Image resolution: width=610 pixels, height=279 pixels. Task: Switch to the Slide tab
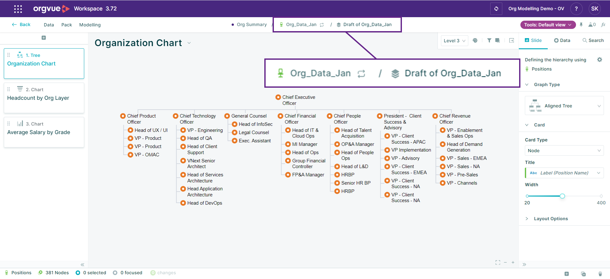click(x=533, y=40)
